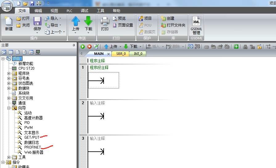The height and width of the screenshot is (168, 276).
Task: Open the 上传 dropdown in editor toolbar
Action: [x=119, y=47]
